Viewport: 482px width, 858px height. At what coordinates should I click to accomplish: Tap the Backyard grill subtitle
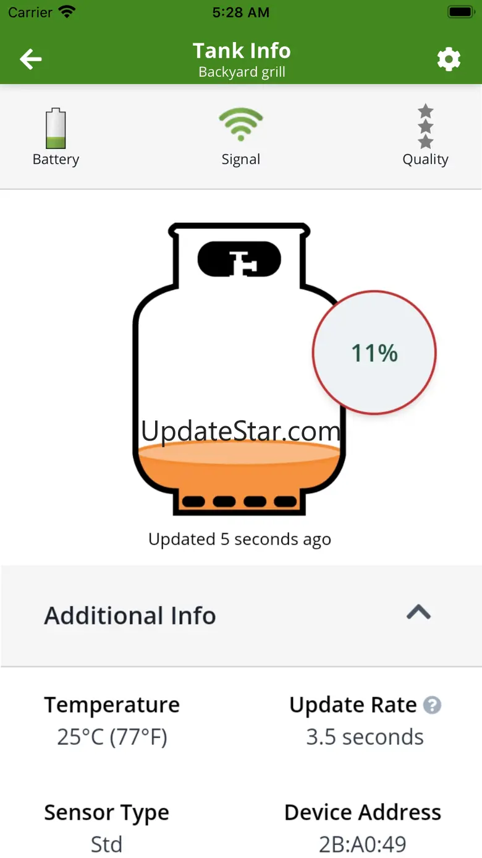(x=242, y=72)
